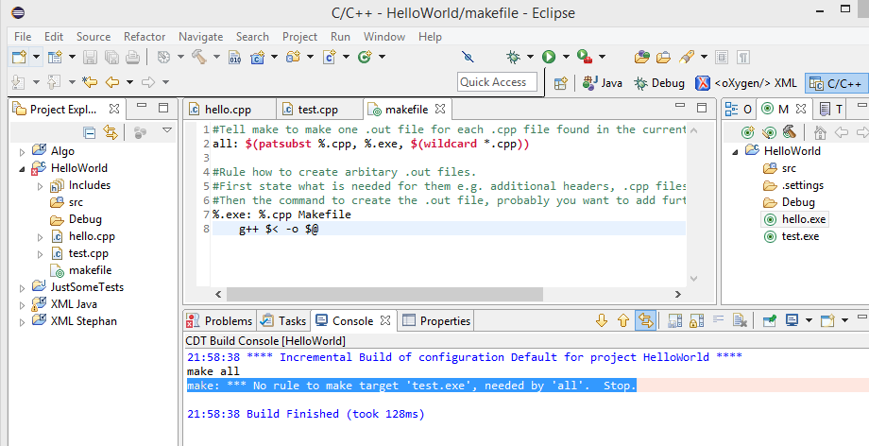
Task: Click Next Error down arrow in console
Action: 602,320
